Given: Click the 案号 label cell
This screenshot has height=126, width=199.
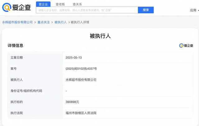Looking at the screenshot, I should [35, 69].
